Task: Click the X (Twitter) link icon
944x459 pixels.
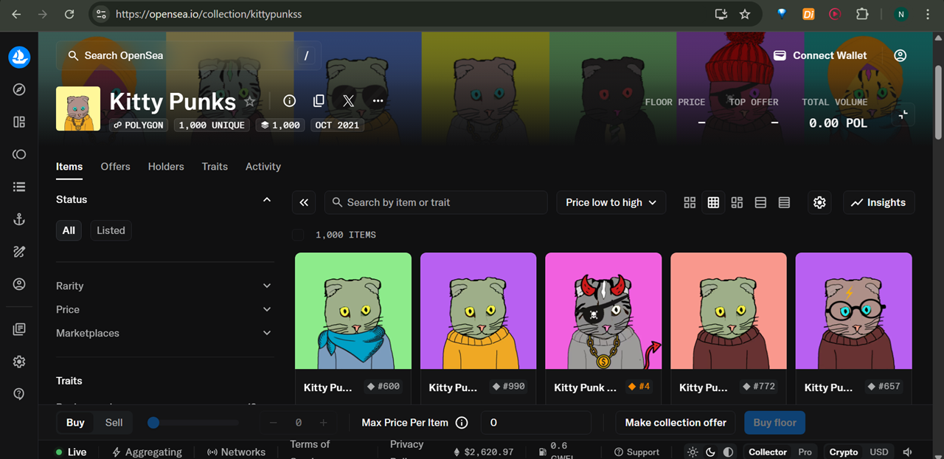Action: pos(348,101)
